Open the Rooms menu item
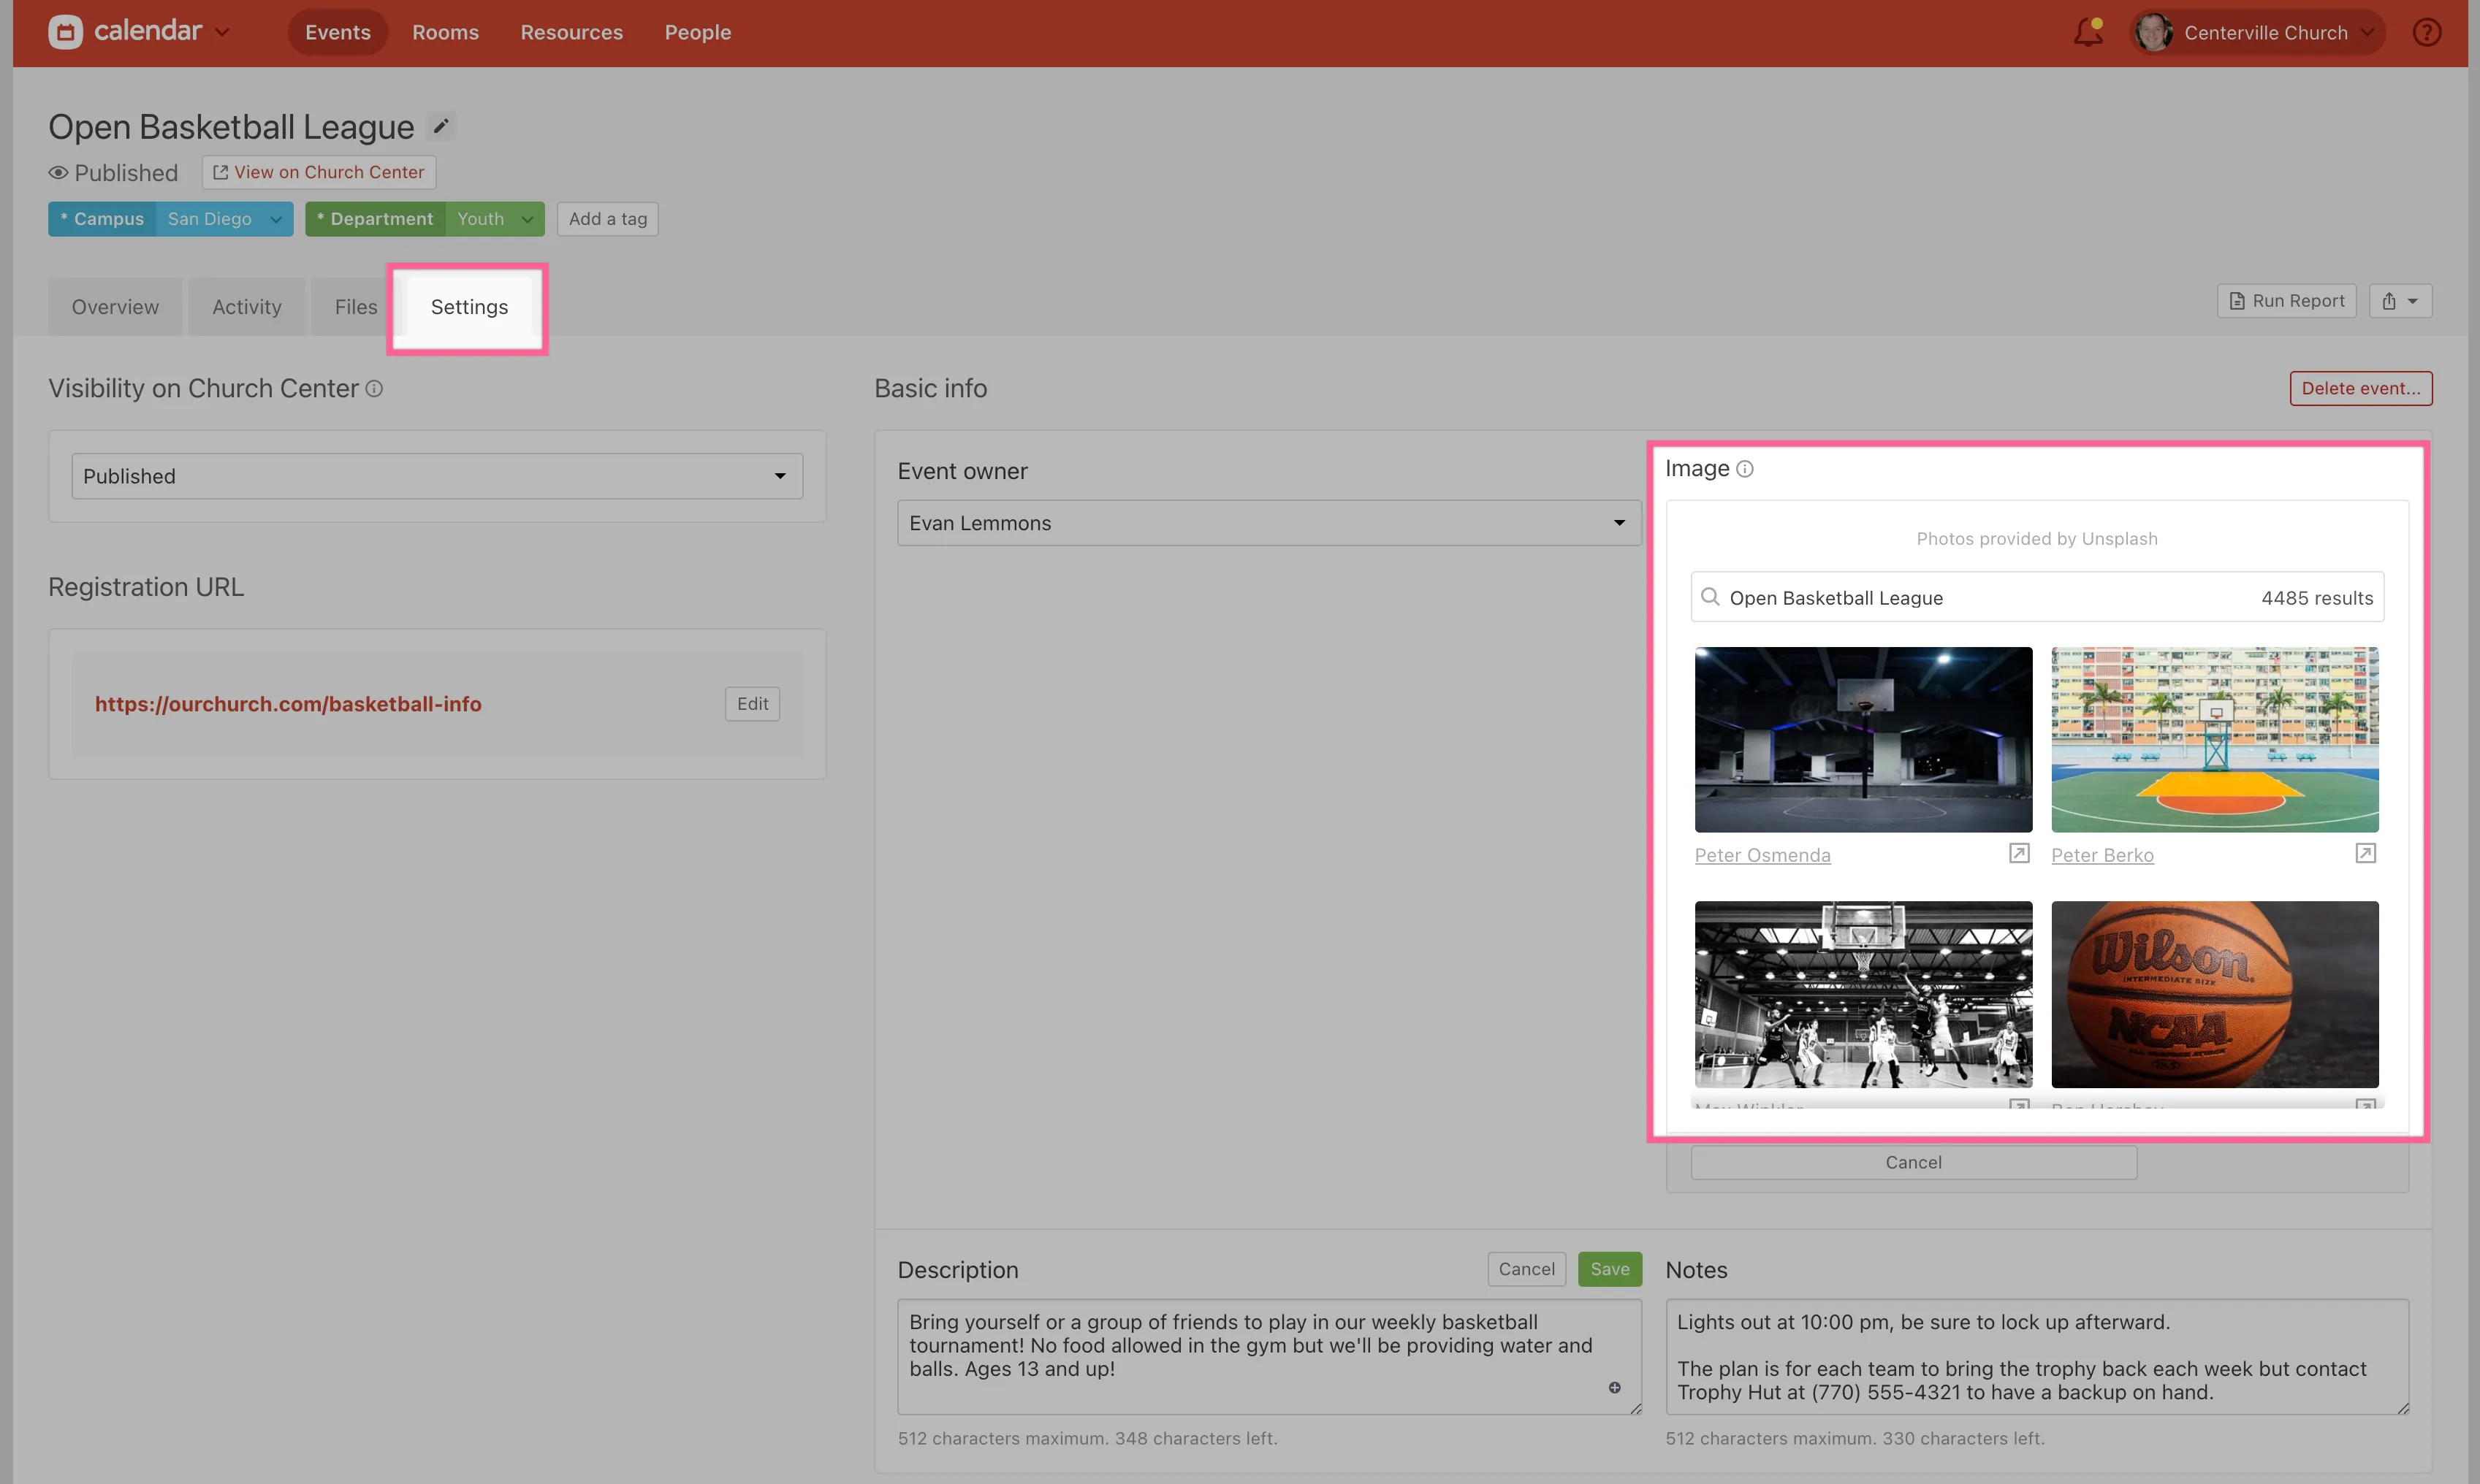The width and height of the screenshot is (2480, 1484). pyautogui.click(x=445, y=32)
